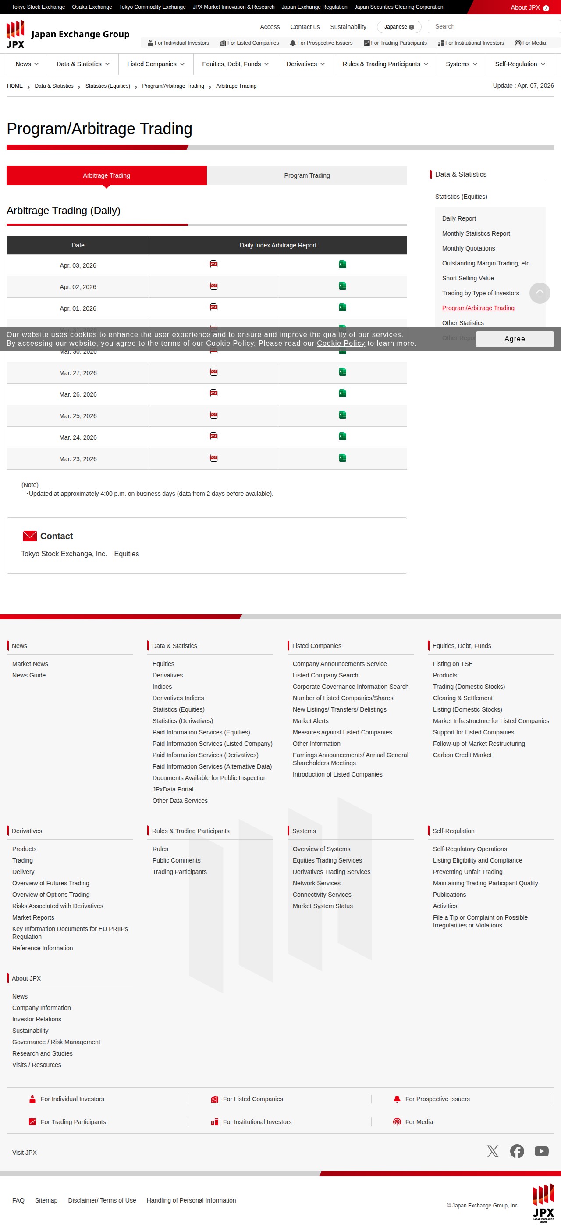
Task: Open the About JPX menu in top bar
Action: point(529,7)
